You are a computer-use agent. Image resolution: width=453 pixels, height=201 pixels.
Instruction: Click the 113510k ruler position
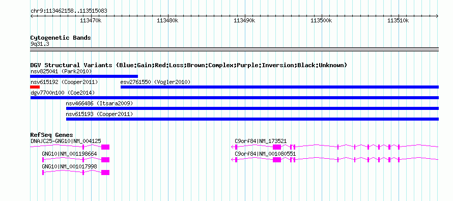pos(398,20)
